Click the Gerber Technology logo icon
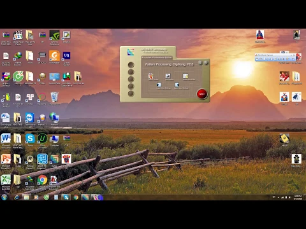Viewport: 306px width, 229px height. coord(131,52)
